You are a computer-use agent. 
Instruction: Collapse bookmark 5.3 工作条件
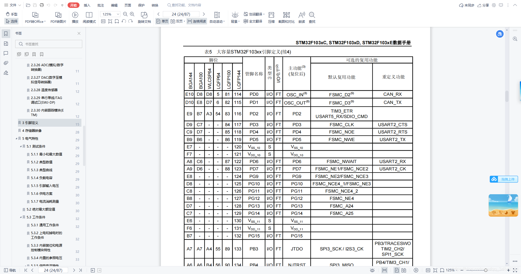tap(21, 217)
